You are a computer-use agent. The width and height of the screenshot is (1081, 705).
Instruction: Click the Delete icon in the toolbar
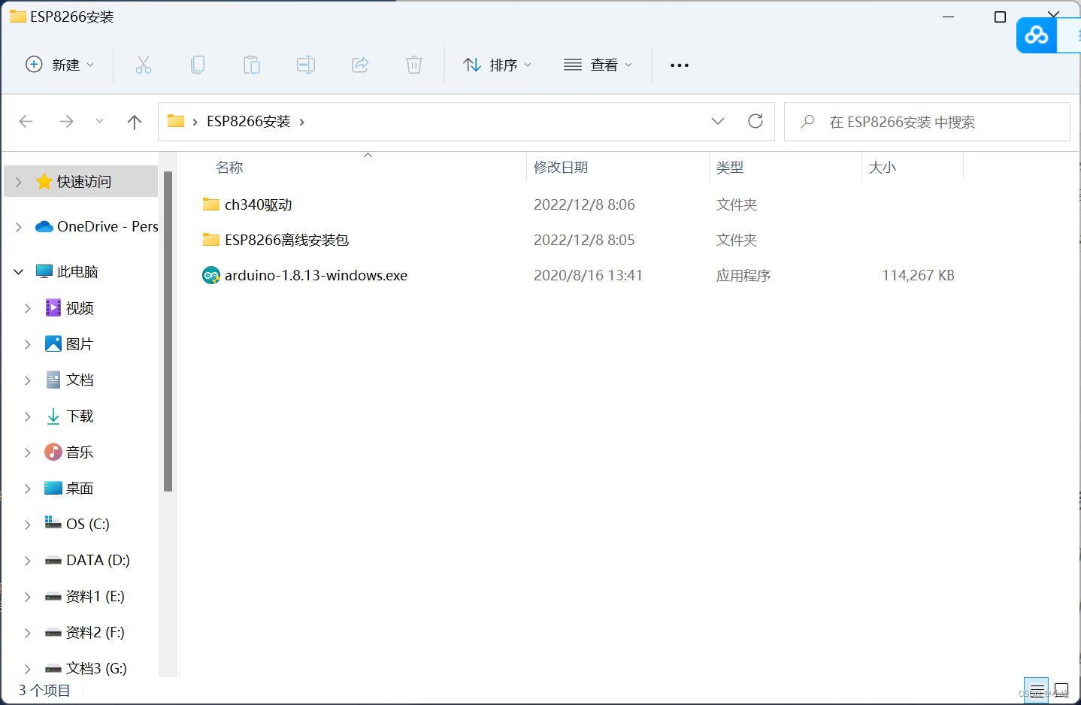click(x=414, y=65)
